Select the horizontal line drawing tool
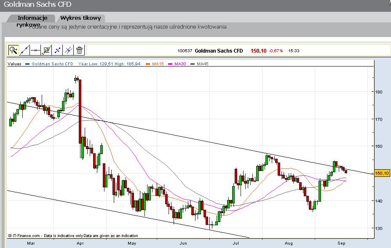 (35, 50)
